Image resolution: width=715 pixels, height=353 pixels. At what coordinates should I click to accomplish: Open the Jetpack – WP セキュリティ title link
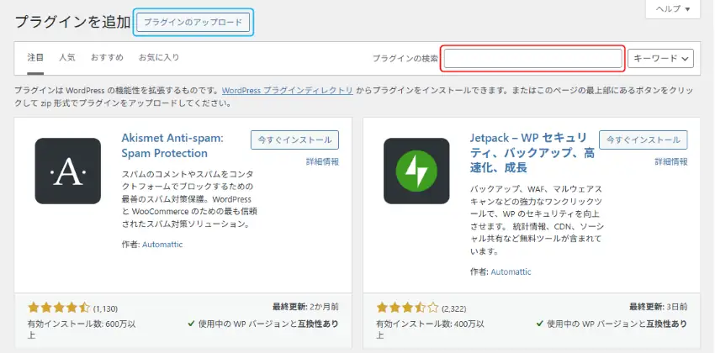coord(532,153)
